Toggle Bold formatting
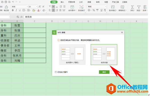This screenshot has height=96, width=150. [13, 10]
